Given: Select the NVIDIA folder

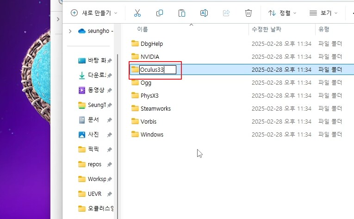Looking at the screenshot, I should tap(149, 56).
